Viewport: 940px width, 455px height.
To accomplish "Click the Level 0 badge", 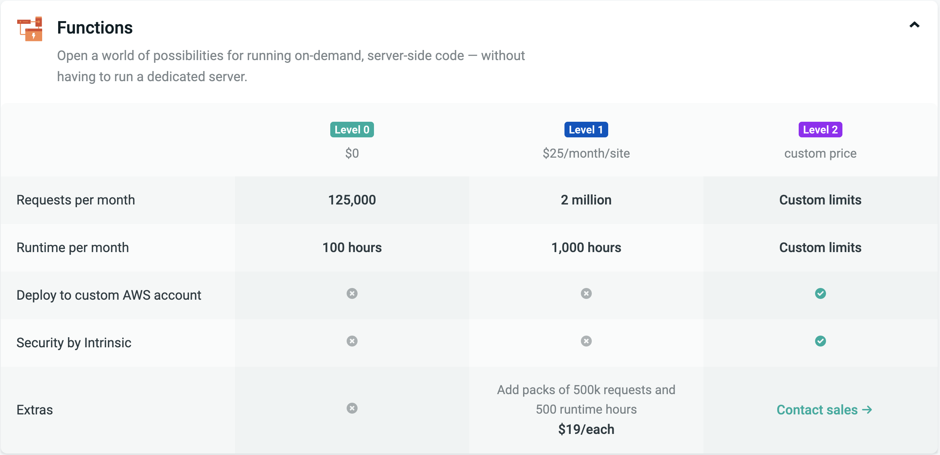I will 352,130.
